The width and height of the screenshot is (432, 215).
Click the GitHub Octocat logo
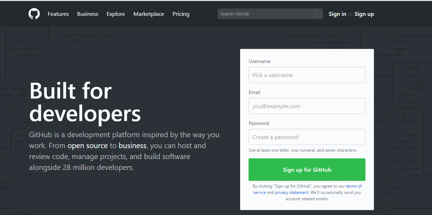(x=34, y=14)
